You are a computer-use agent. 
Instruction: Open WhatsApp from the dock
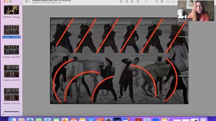[39, 120]
